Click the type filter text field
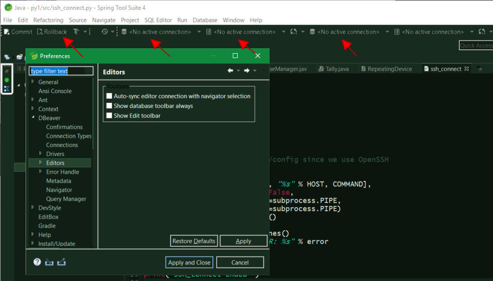The width and height of the screenshot is (493, 281). 61,71
